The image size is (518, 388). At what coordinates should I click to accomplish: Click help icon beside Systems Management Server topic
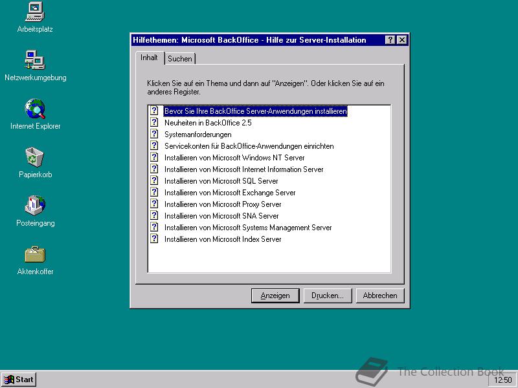(154, 227)
